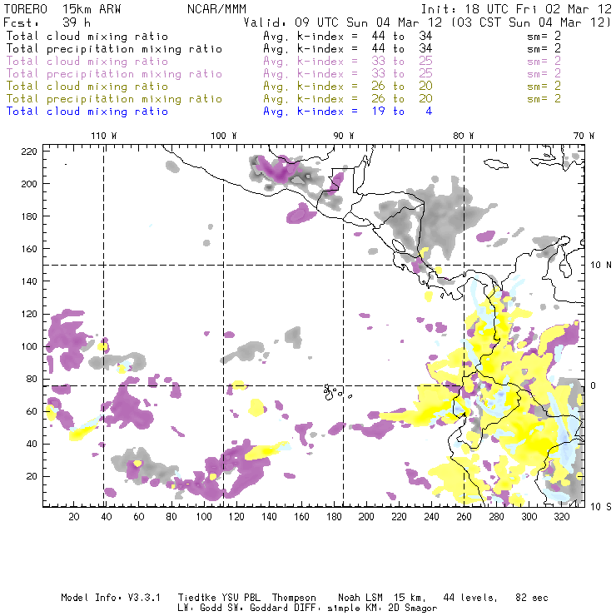Screen dimensions: 616x616
Task: Click the "Thompson" microphysics label
Action: (x=294, y=598)
